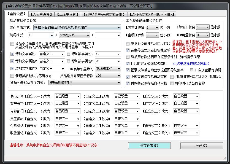Expand the 货品选择界面显示行数 dropdown
Image resolution: width=230 pixels, height=164 pixels.
(x=119, y=76)
